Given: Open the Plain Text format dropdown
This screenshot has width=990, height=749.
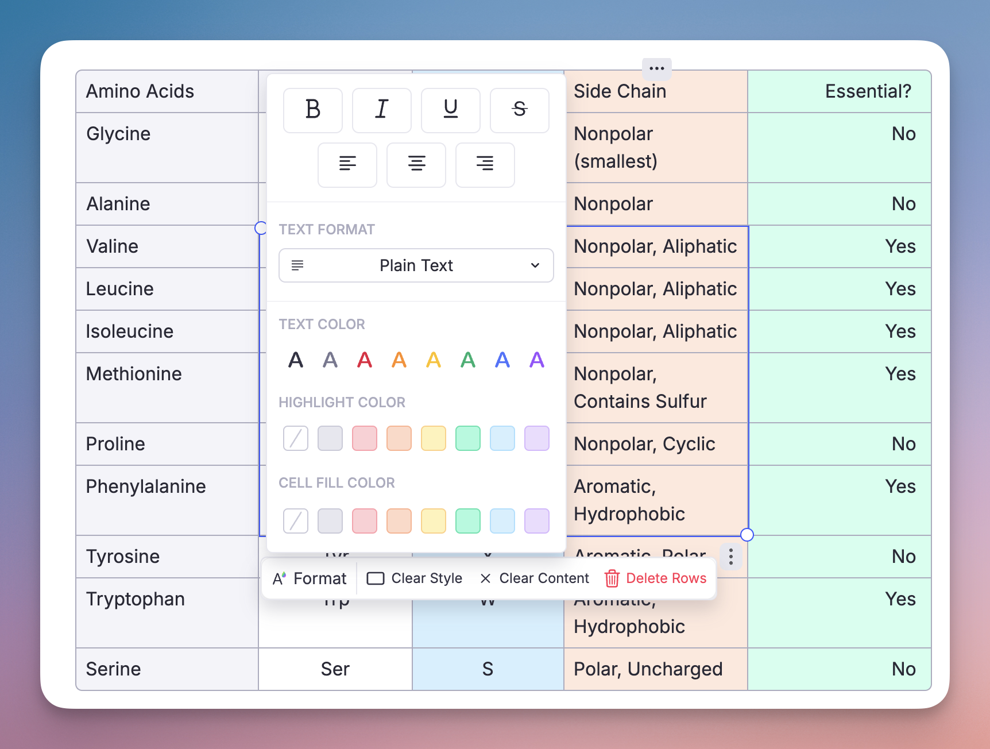Looking at the screenshot, I should (x=416, y=265).
